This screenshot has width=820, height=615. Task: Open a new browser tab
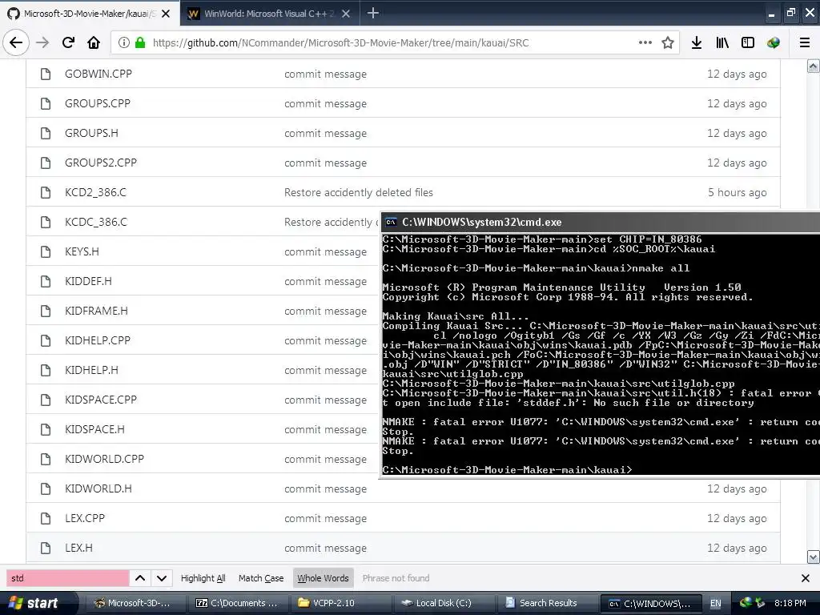tap(373, 13)
